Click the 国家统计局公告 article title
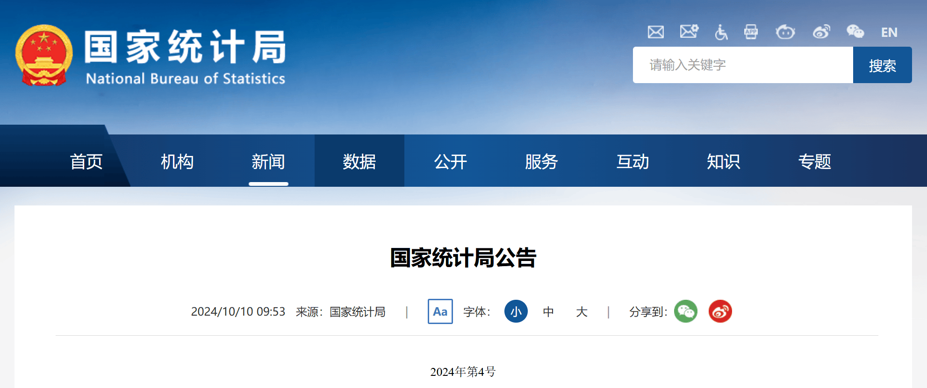Screen dimensions: 927x388 (x=463, y=258)
